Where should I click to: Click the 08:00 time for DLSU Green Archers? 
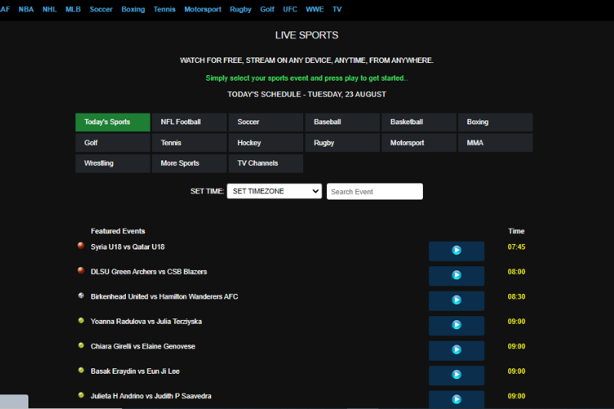click(x=517, y=272)
